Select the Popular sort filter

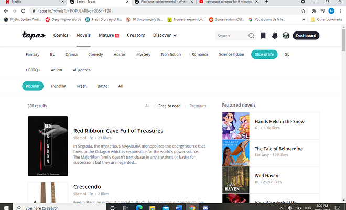click(33, 86)
